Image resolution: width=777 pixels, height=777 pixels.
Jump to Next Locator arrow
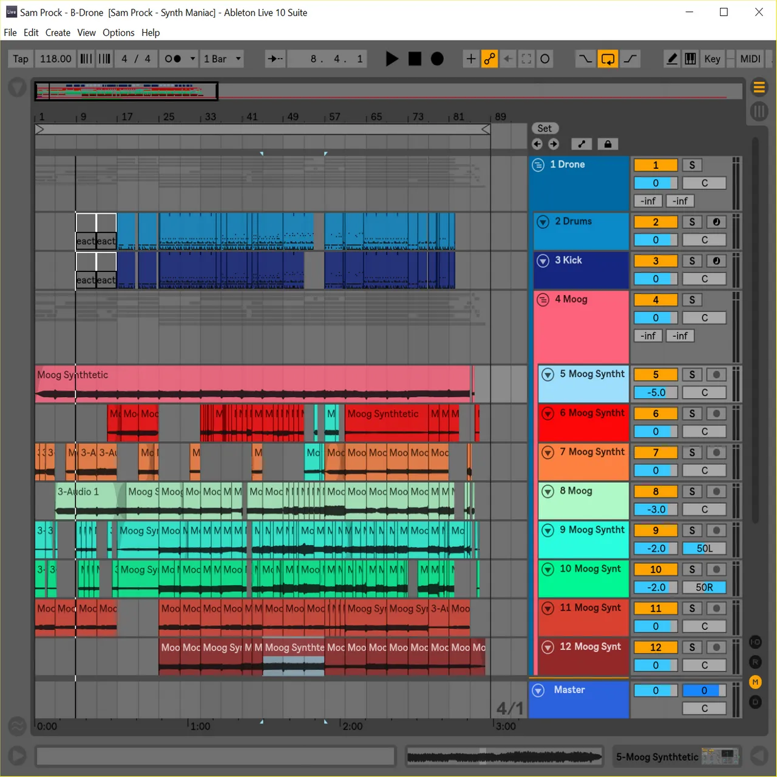click(554, 144)
